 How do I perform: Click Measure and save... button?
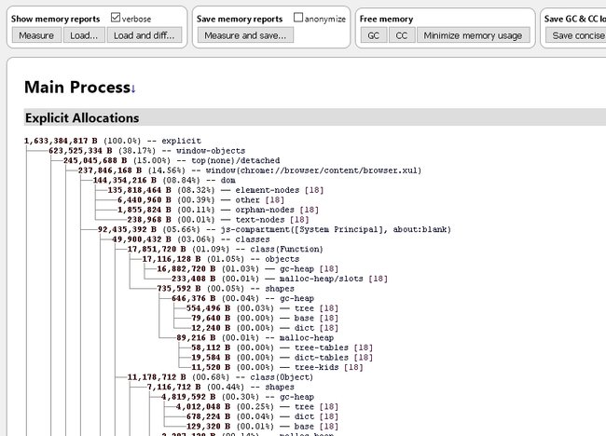point(245,35)
